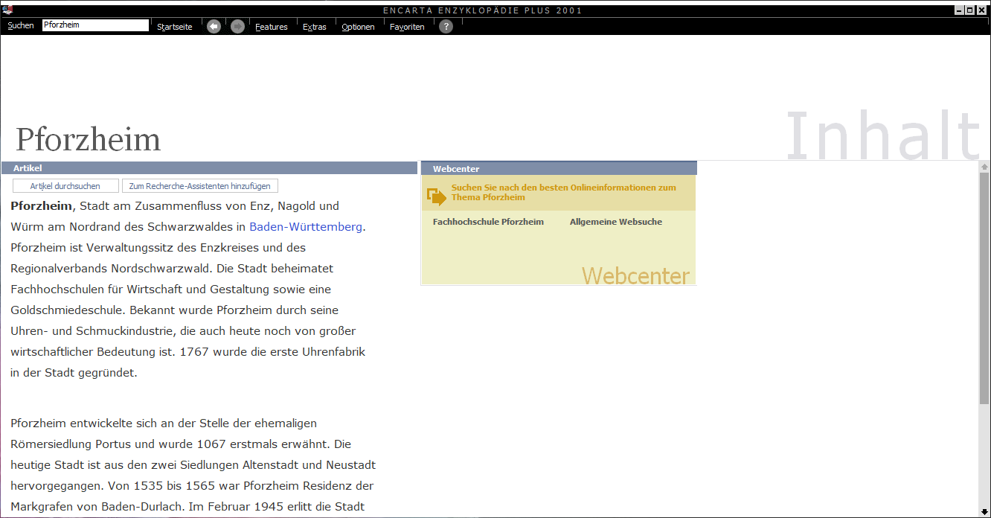The width and height of the screenshot is (991, 518).
Task: Click the orange Webcenter arrow icon
Action: [437, 196]
